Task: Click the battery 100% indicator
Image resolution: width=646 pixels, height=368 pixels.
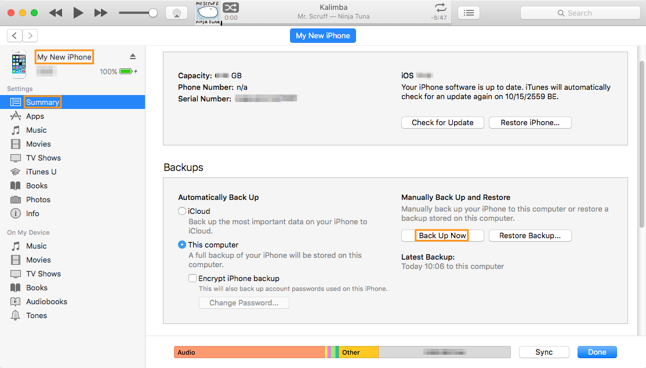Action: (119, 72)
